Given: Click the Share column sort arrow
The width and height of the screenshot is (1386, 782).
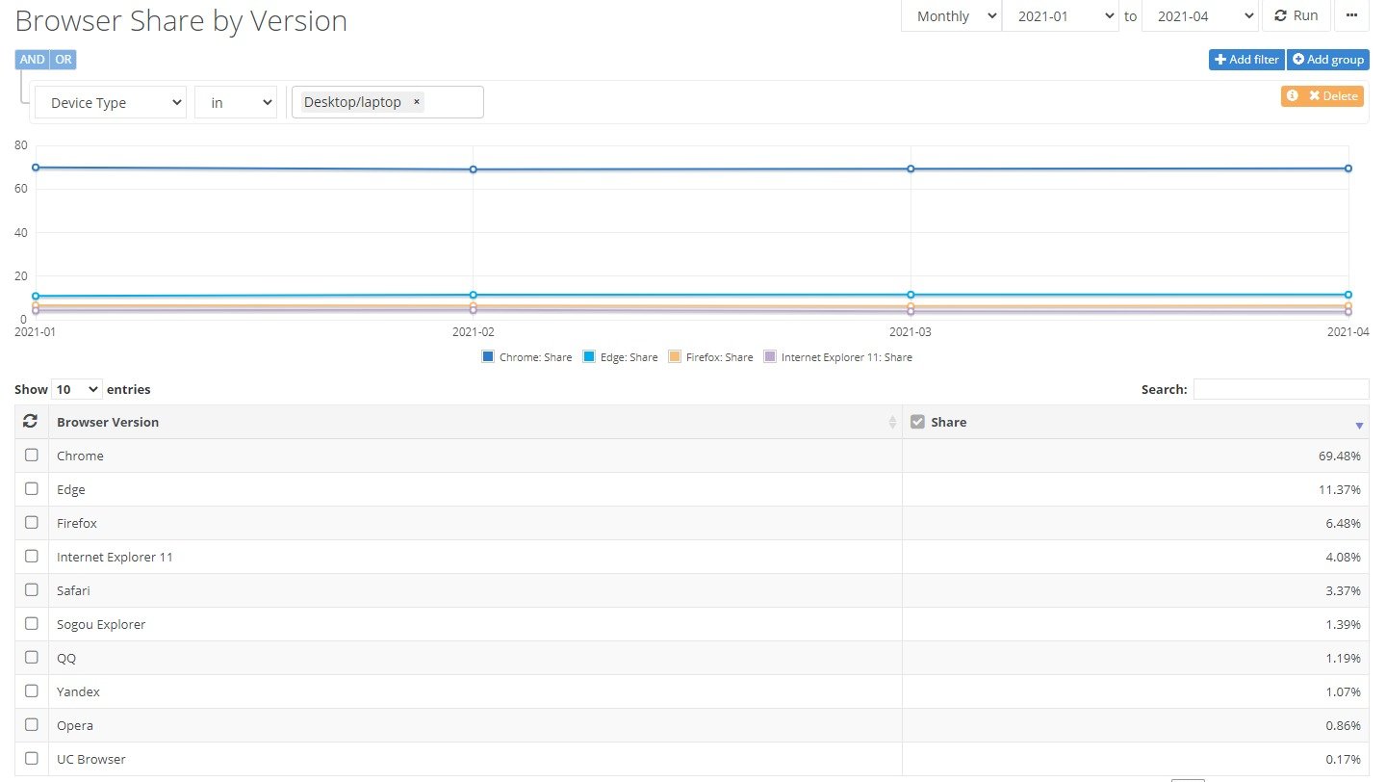Looking at the screenshot, I should click(x=1359, y=425).
